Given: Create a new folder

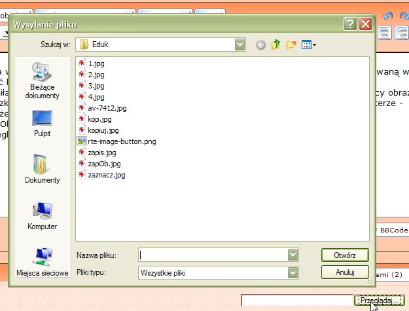Looking at the screenshot, I should 291,45.
